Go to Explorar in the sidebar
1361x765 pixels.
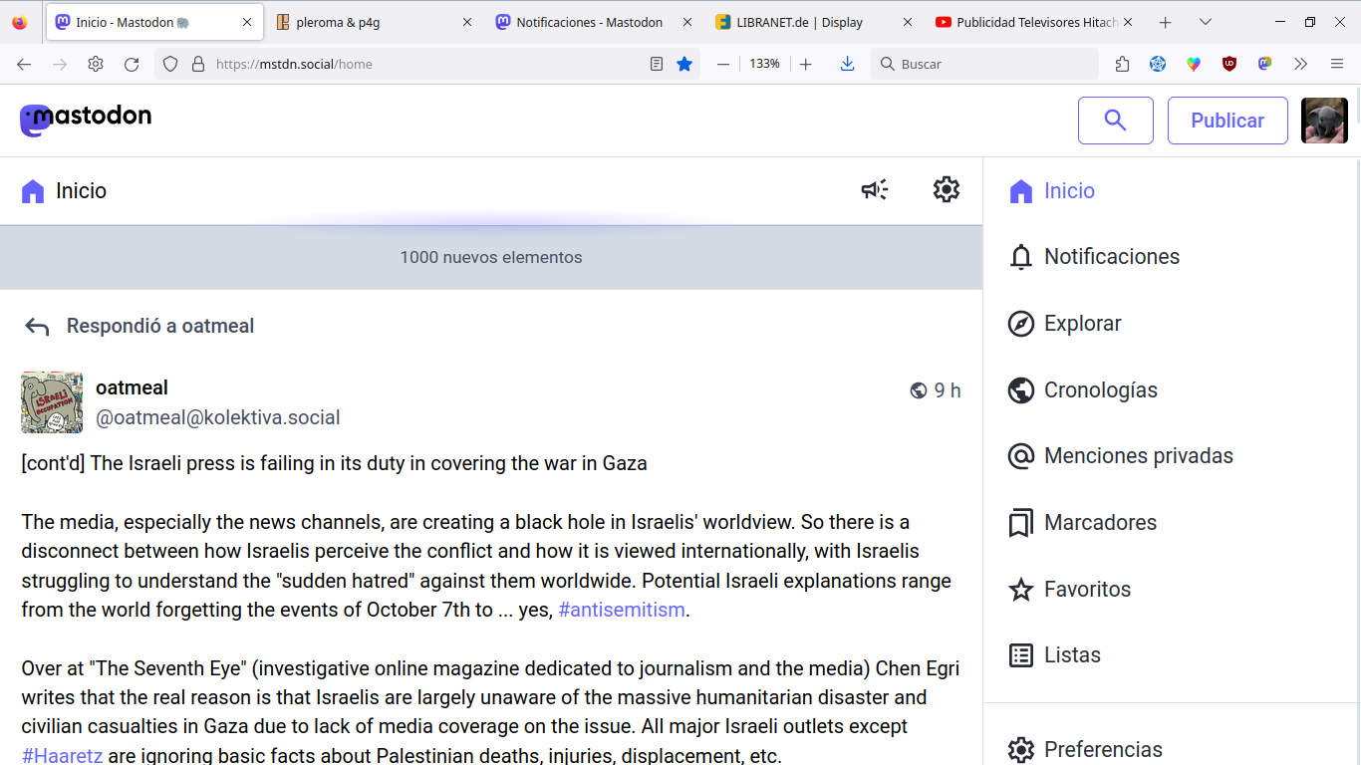coord(1082,324)
